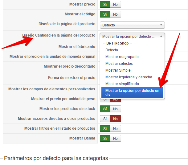The height and width of the screenshot is (165, 188).
Task: Enable Sí for Mostrar Banda
Action: coord(105,138)
